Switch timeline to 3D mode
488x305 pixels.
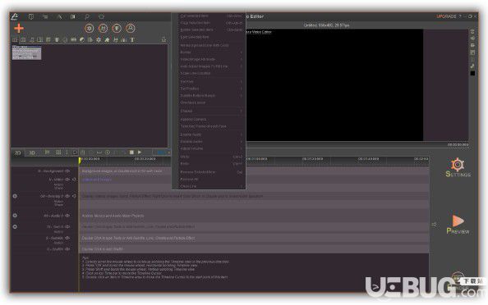(x=32, y=152)
